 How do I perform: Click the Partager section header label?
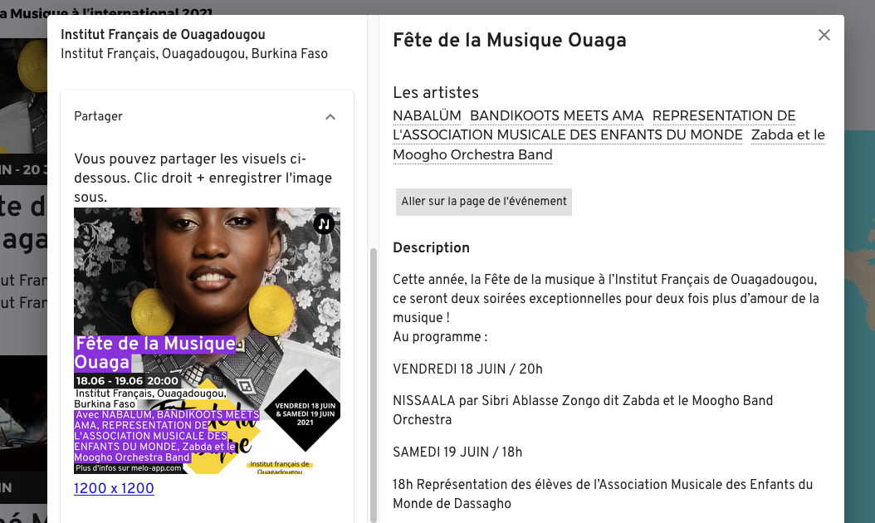click(98, 116)
